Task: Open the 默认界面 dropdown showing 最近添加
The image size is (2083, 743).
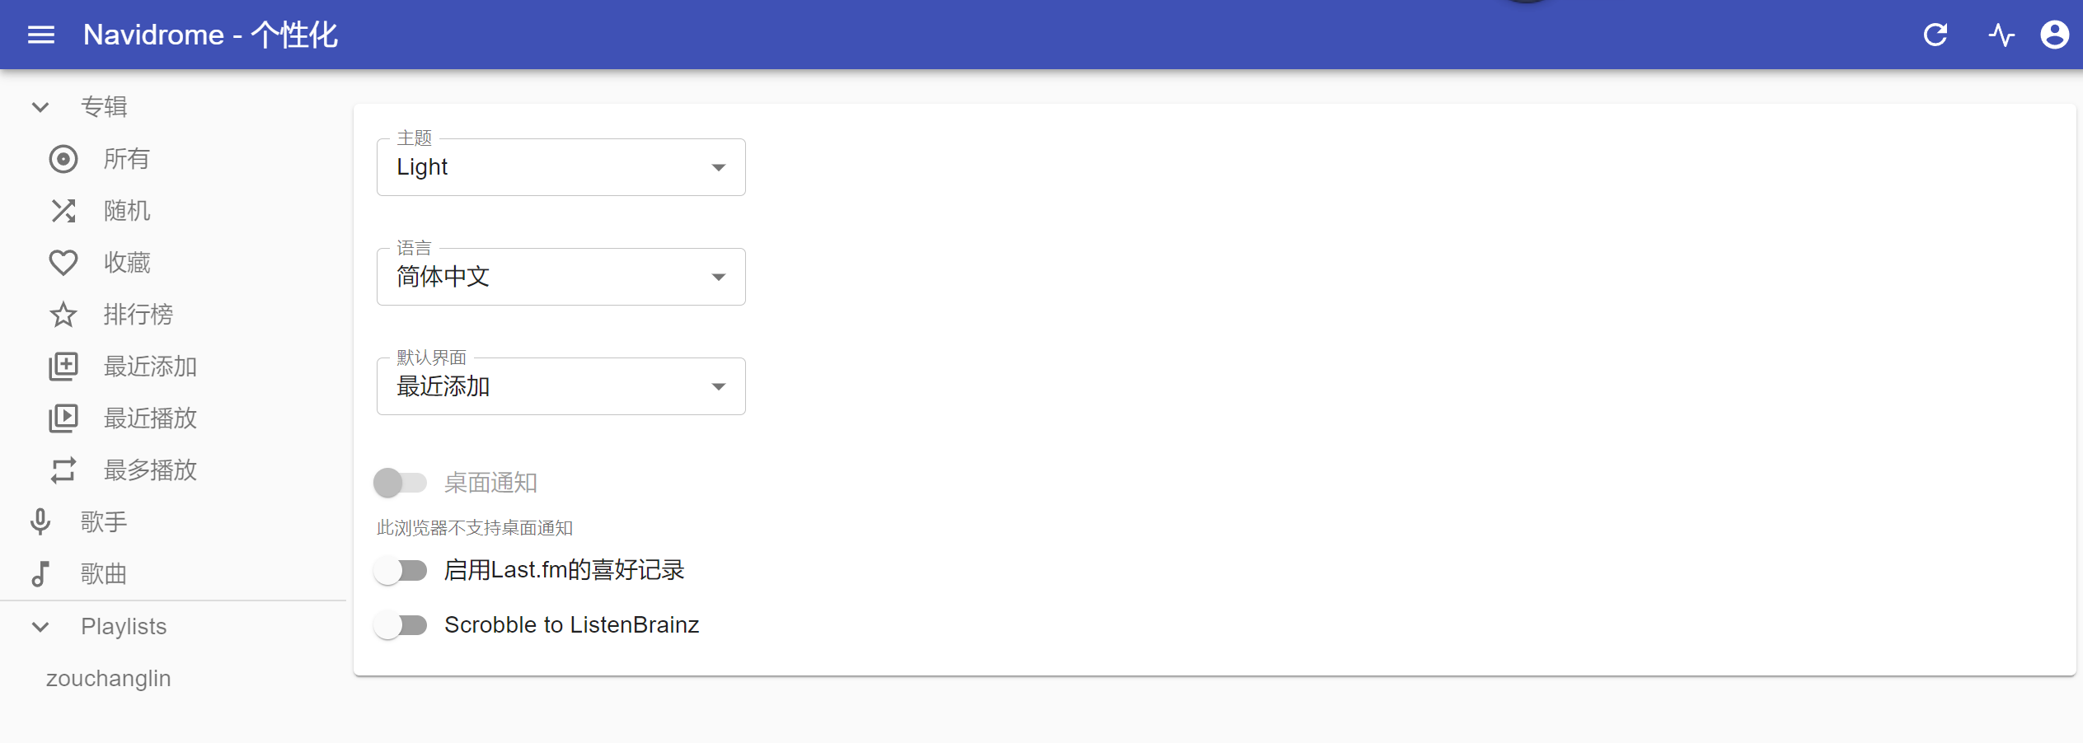Action: (x=561, y=386)
